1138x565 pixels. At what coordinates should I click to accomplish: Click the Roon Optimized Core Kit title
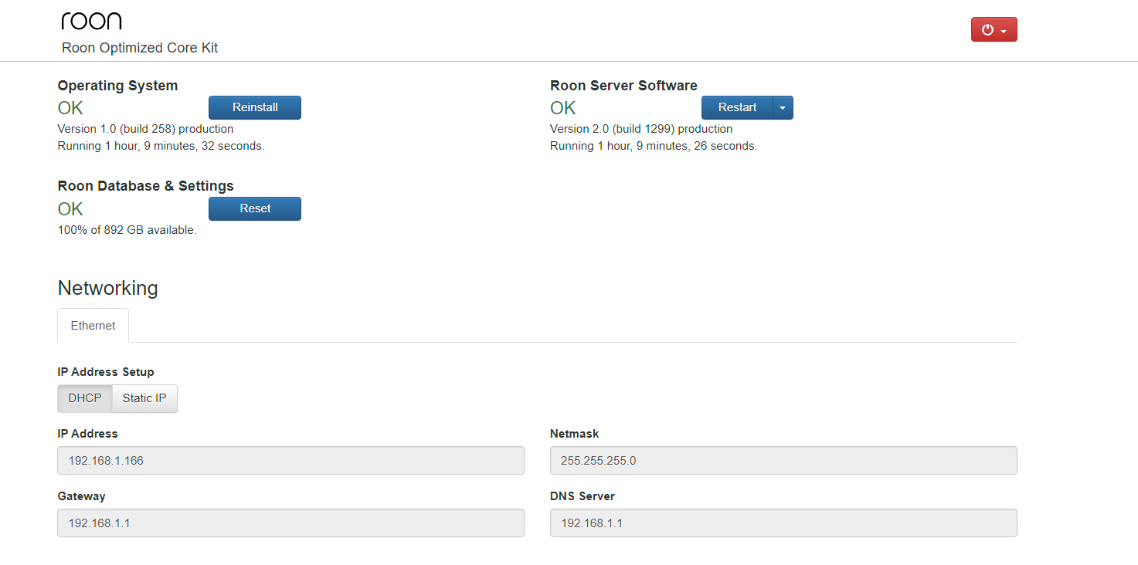[140, 48]
